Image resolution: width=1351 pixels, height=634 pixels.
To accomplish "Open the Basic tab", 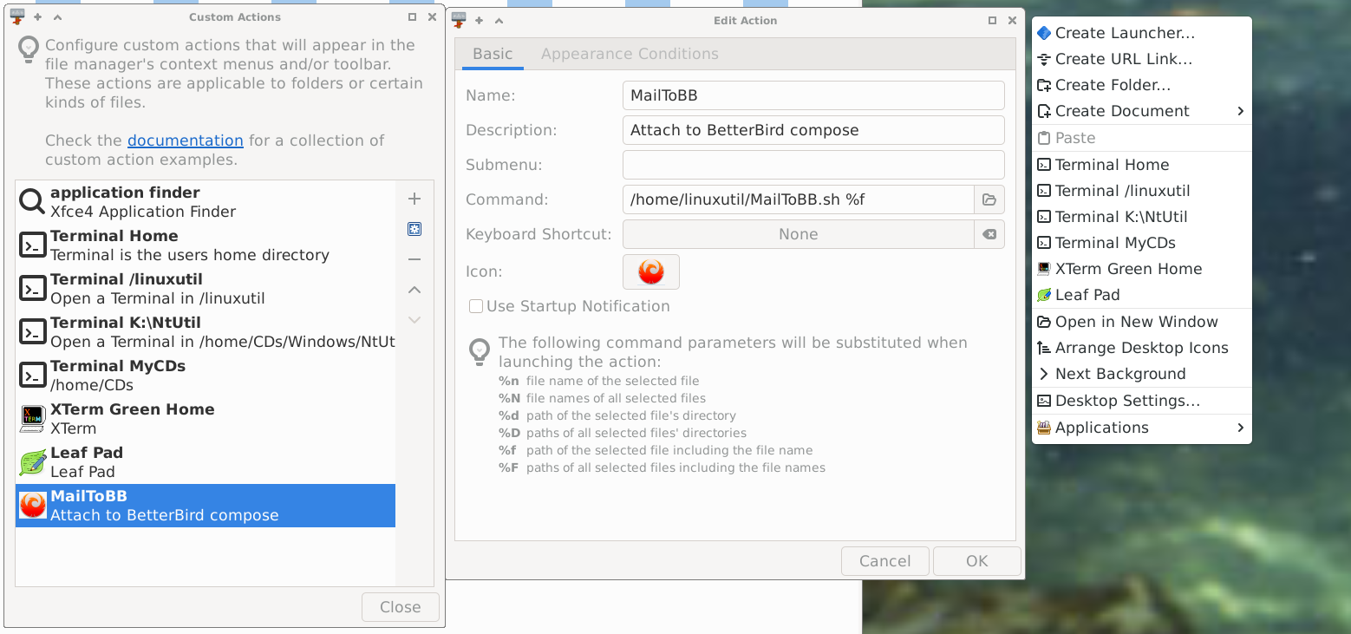I will click(x=492, y=54).
